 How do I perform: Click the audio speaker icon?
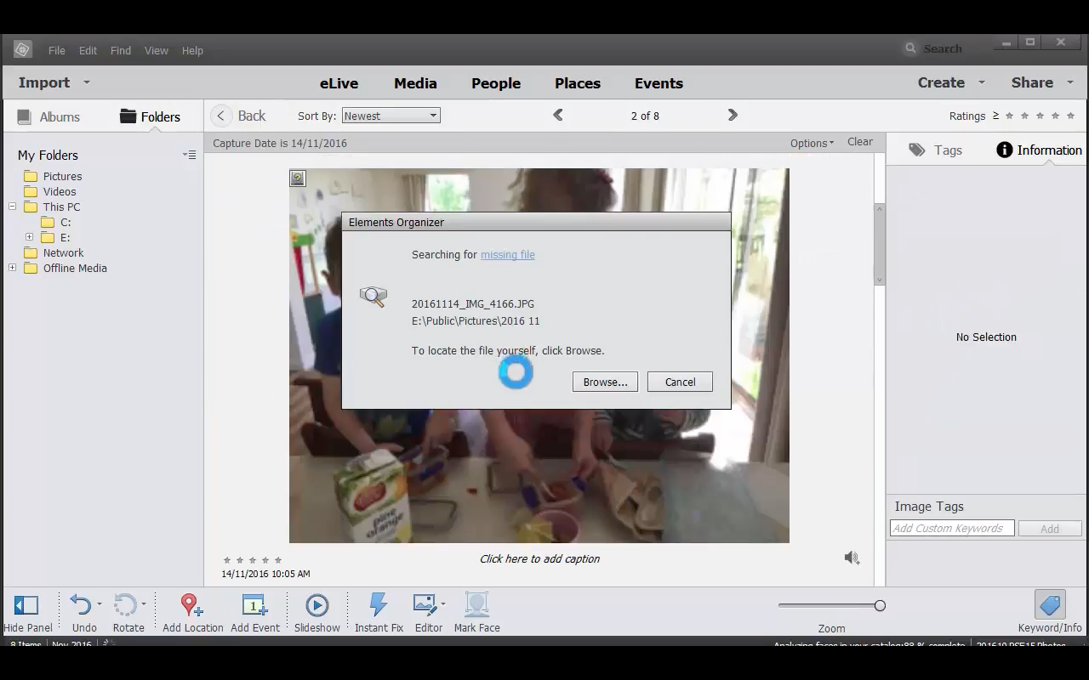point(852,558)
